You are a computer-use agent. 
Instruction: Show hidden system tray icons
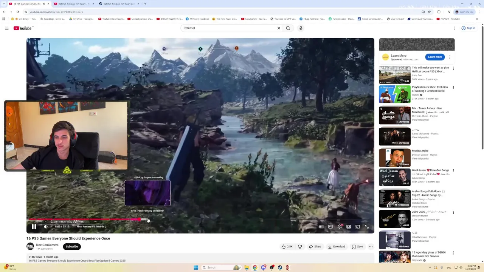click(x=430, y=267)
